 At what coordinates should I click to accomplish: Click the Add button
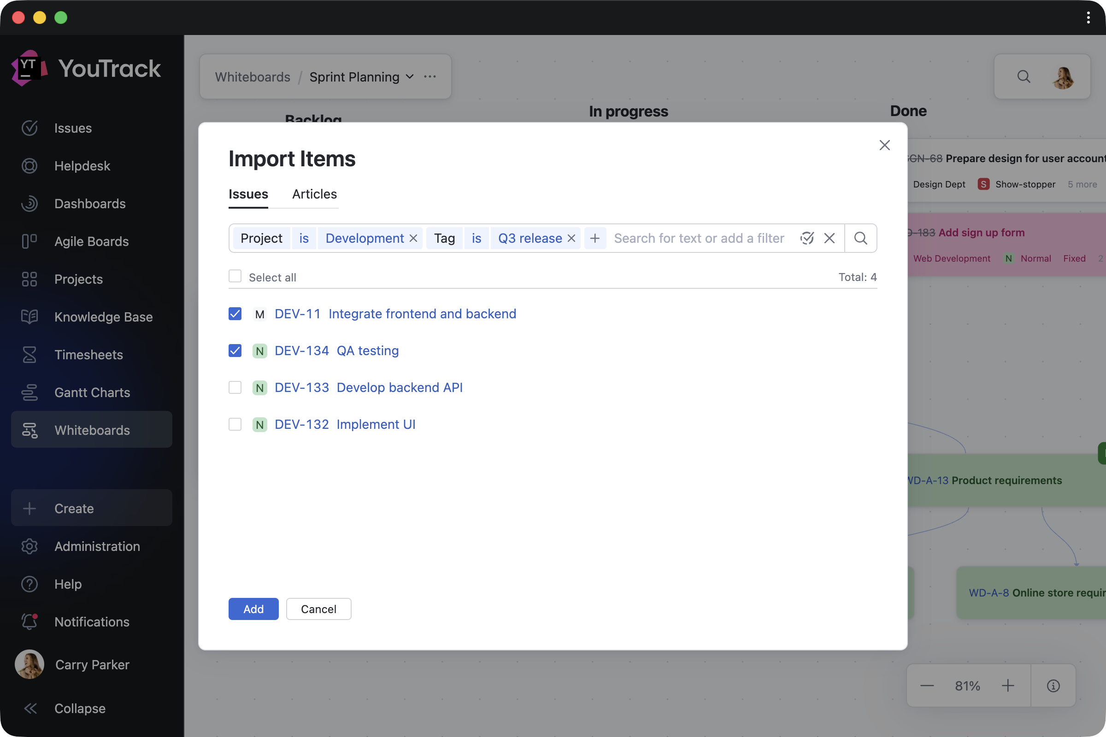253,608
